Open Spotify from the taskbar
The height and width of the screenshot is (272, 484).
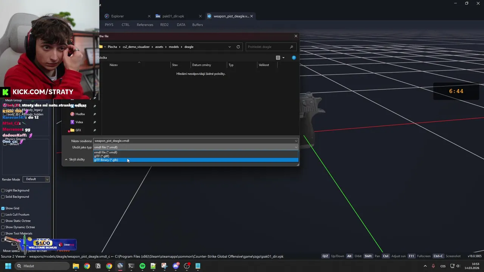click(142, 266)
